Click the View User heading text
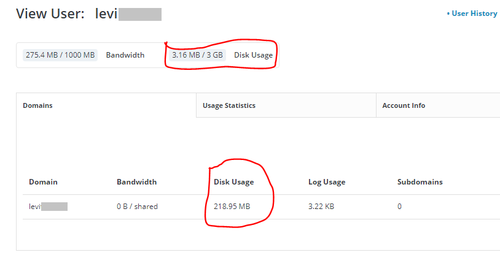This screenshot has height=255, width=500. click(50, 14)
